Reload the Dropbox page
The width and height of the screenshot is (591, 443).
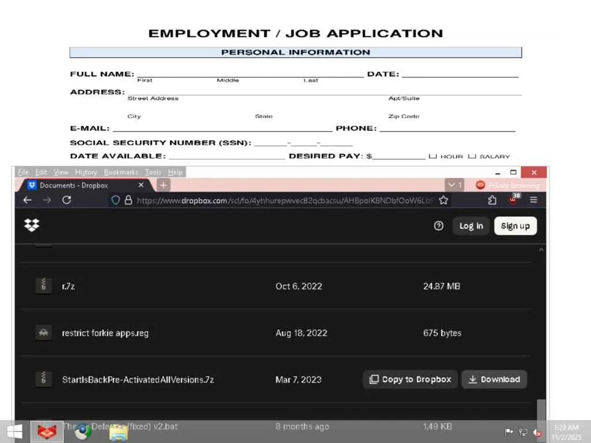click(x=67, y=200)
